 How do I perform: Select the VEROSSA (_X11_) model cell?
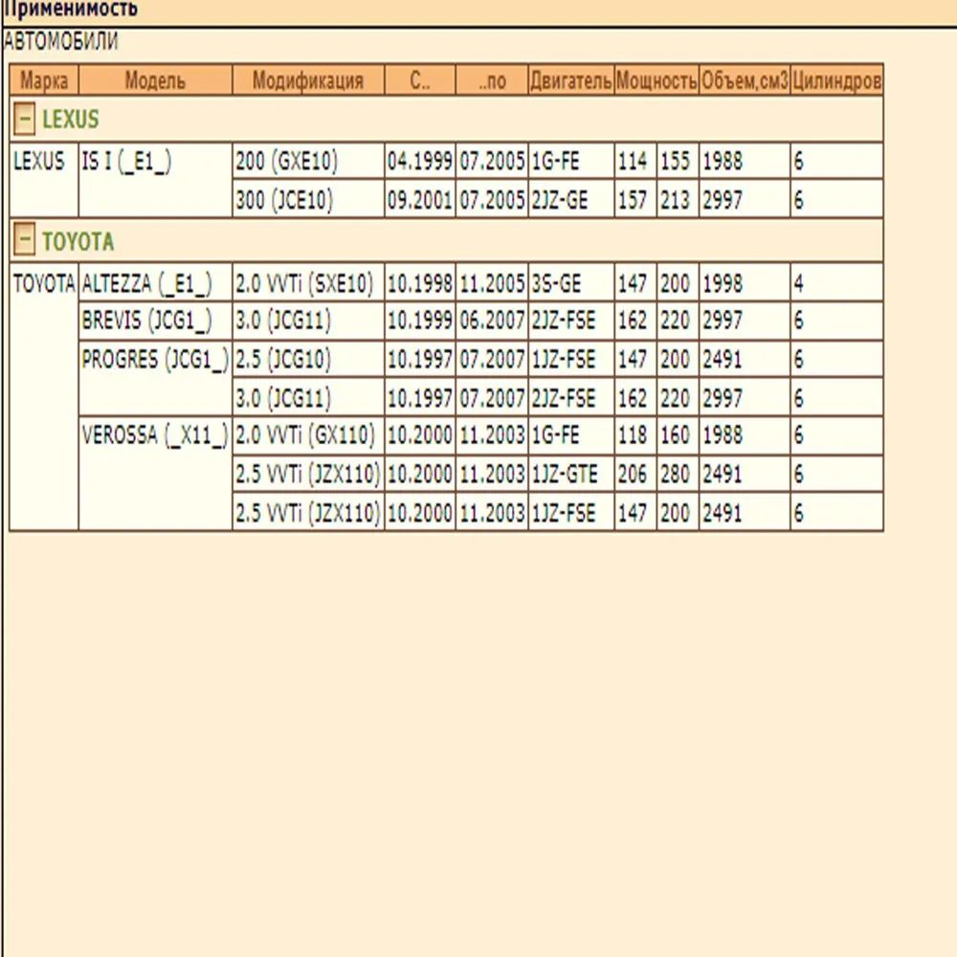pos(155,436)
